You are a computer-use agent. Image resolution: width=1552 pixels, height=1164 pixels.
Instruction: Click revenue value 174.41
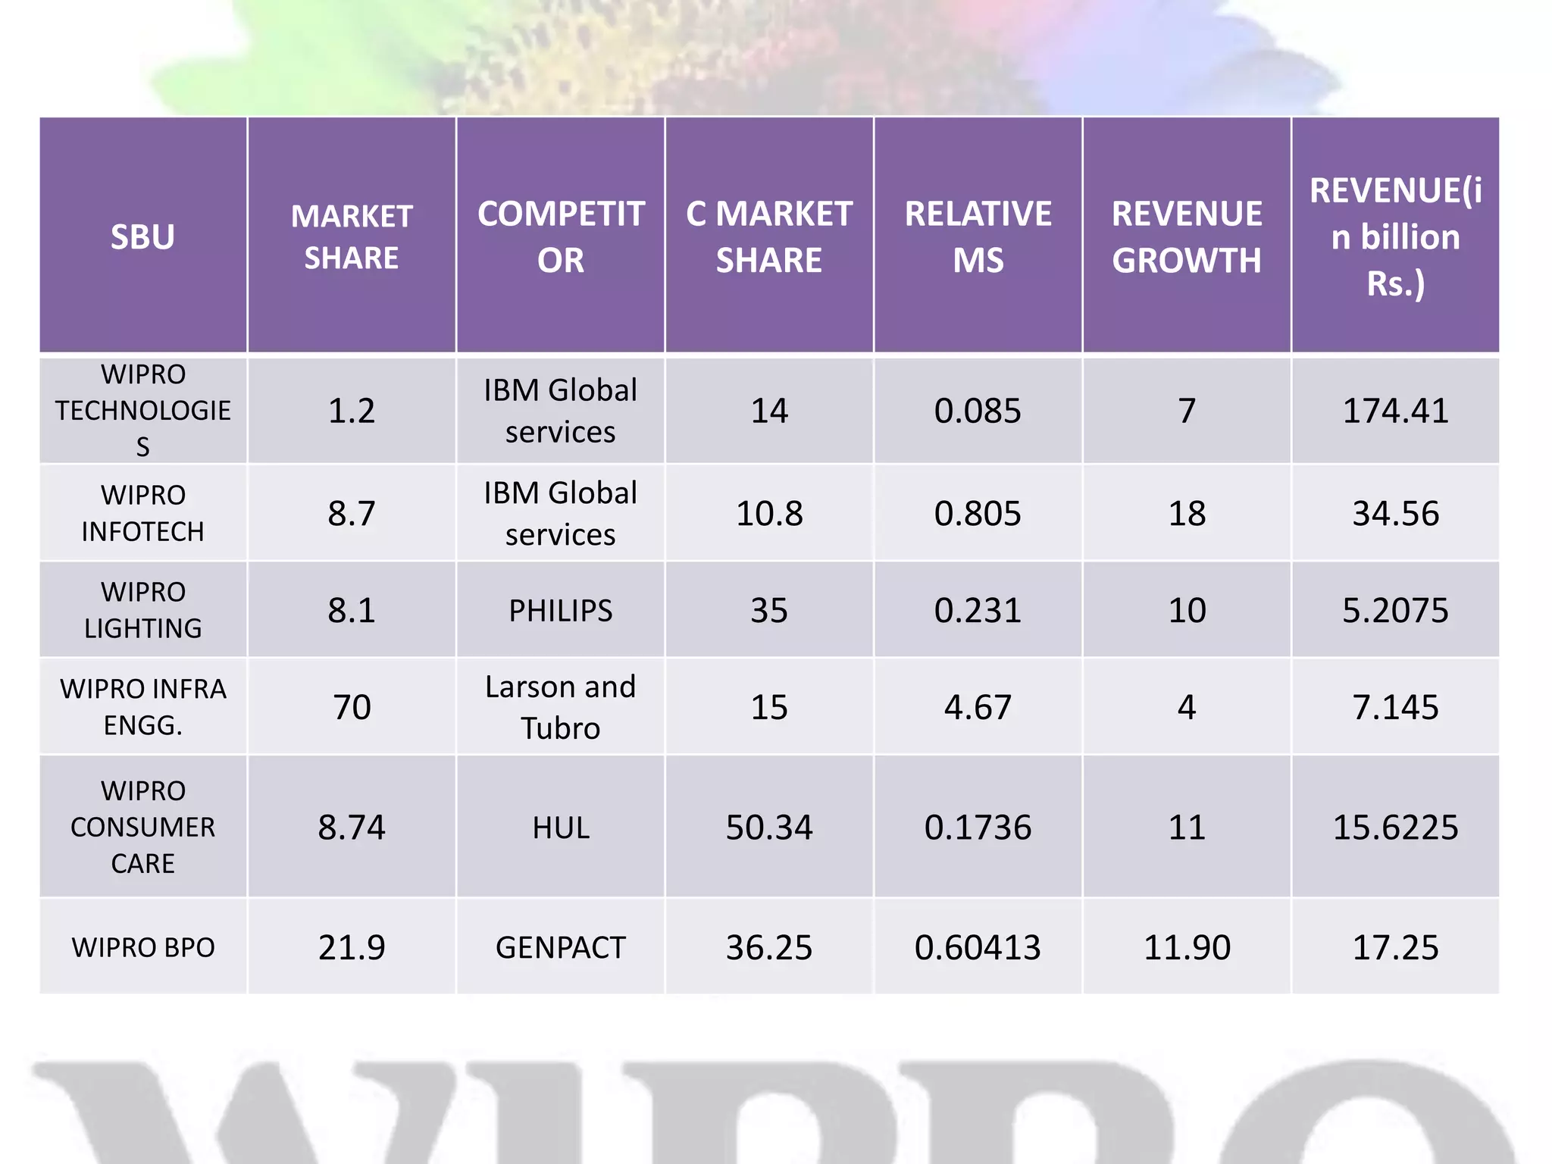(1396, 411)
